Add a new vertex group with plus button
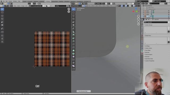 [169, 27]
